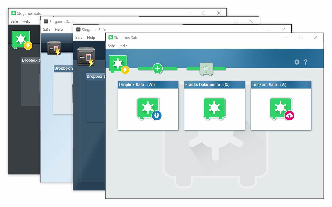Click title bar app icon of dark gray window

coord(13,13)
